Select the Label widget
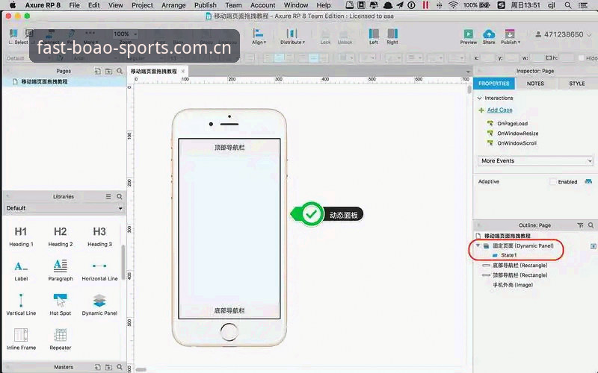The width and height of the screenshot is (598, 373). coord(21,271)
